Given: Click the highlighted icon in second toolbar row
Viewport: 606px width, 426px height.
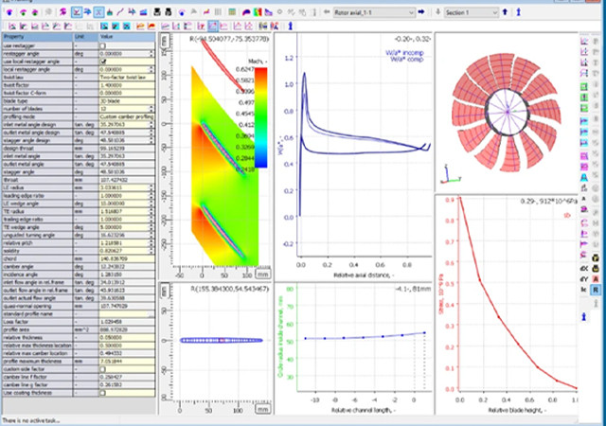Looking at the screenshot, I should tap(213, 27).
